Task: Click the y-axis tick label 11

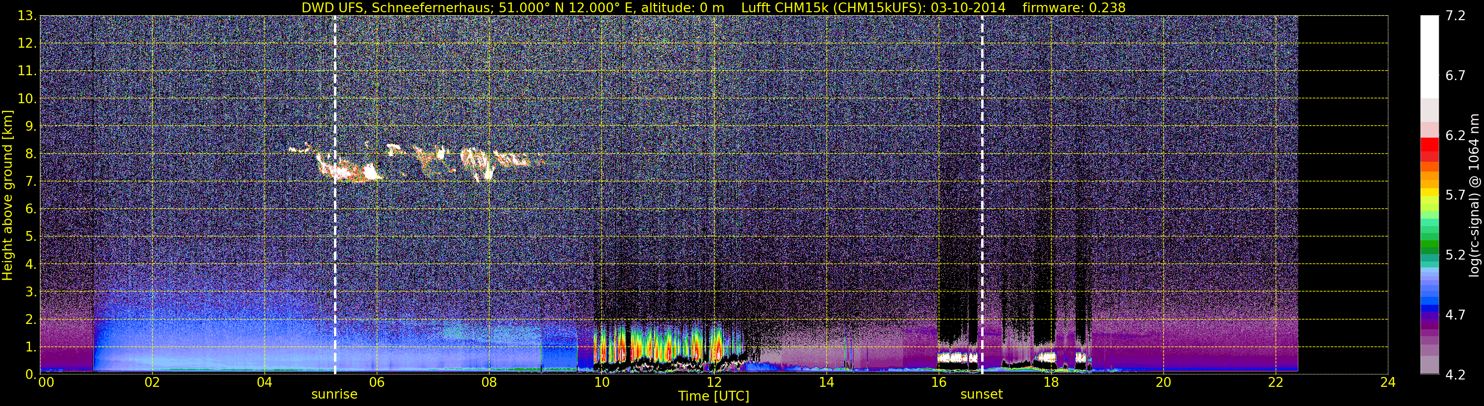Action: point(27,71)
